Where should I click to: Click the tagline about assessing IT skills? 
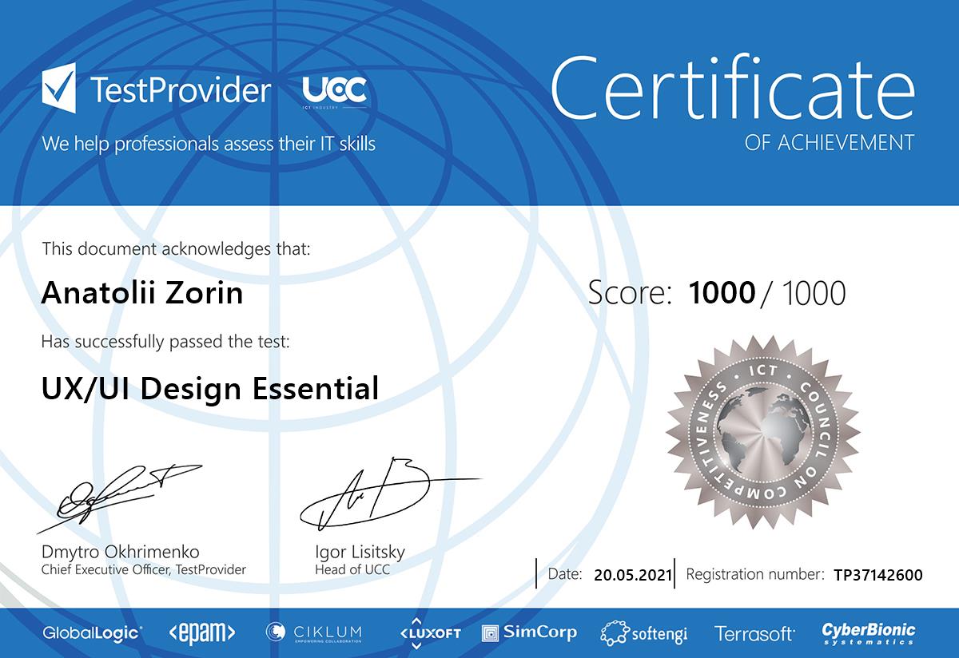point(209,144)
